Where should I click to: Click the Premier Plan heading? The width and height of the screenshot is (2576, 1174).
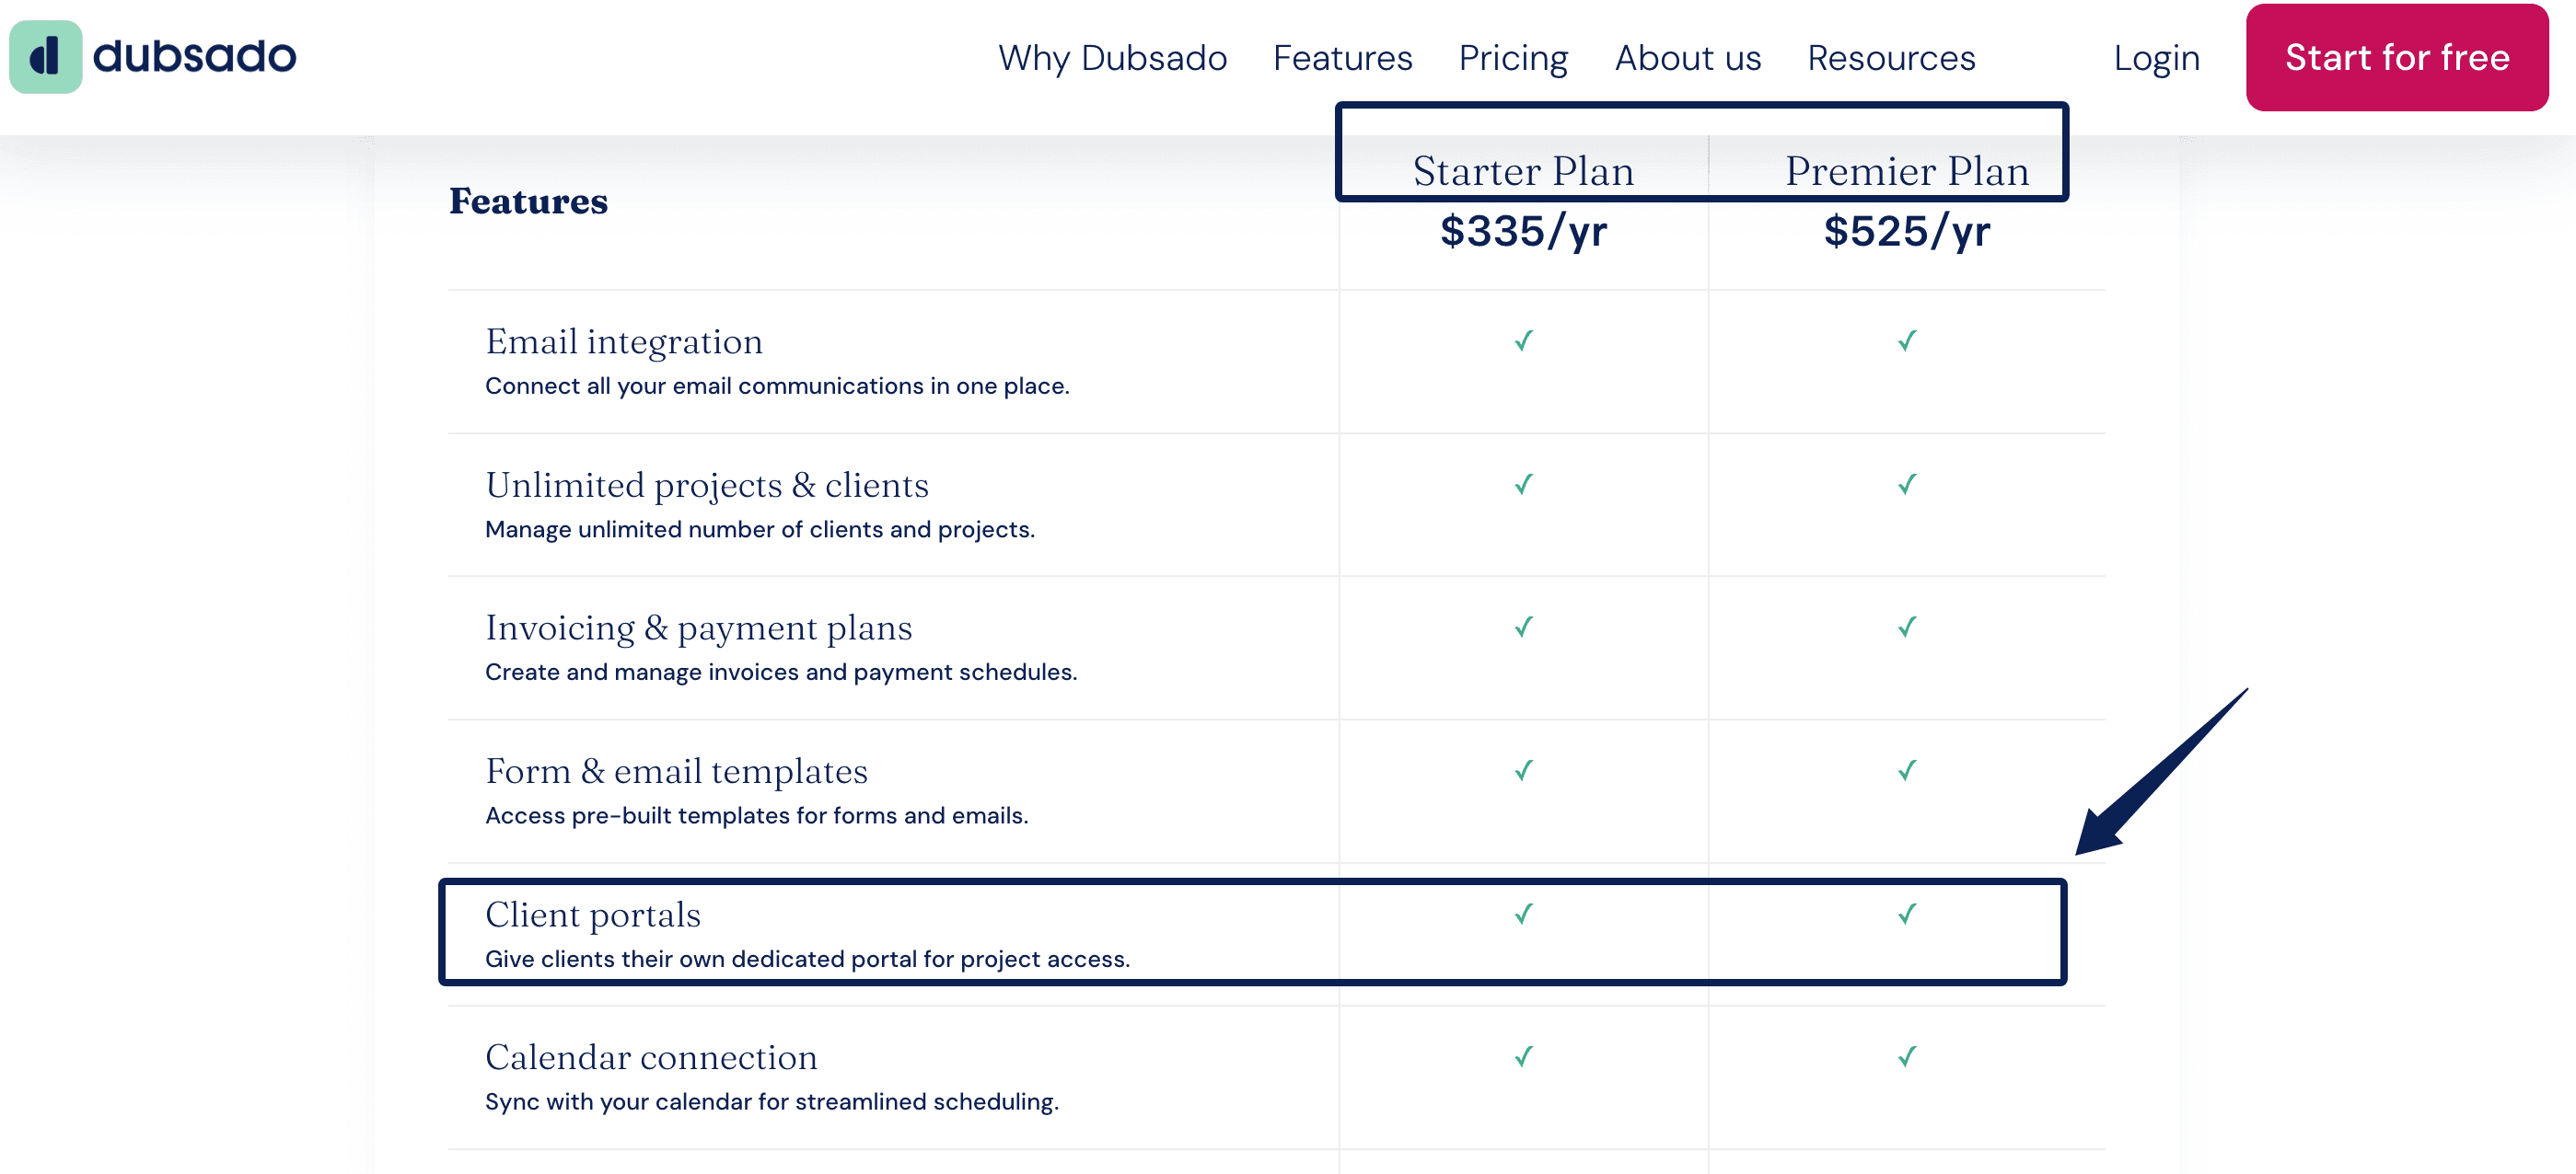[1907, 171]
